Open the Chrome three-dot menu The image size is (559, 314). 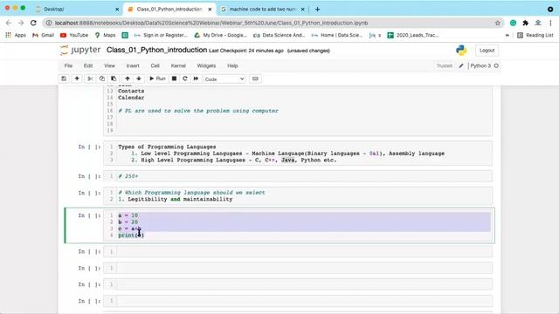tap(551, 23)
